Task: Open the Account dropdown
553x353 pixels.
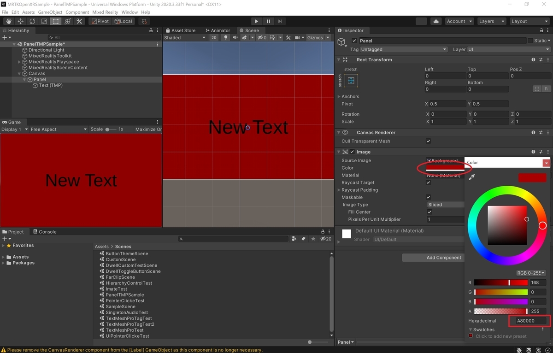Action: tap(459, 21)
